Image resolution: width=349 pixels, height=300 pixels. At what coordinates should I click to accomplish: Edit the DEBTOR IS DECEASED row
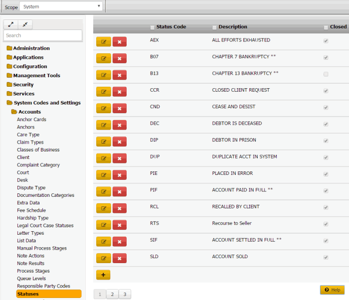(x=103, y=125)
